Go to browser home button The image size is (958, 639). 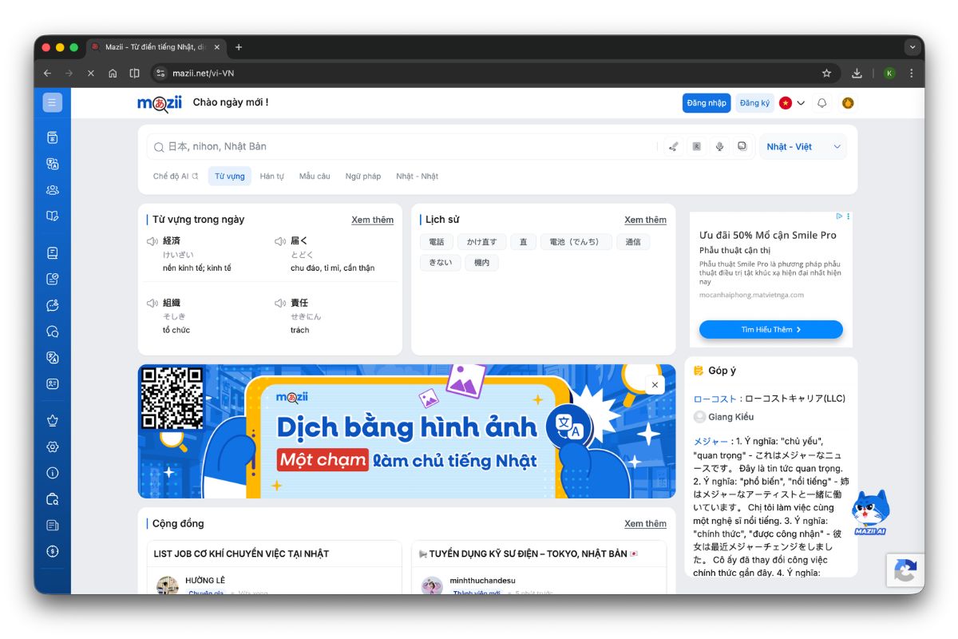[113, 73]
